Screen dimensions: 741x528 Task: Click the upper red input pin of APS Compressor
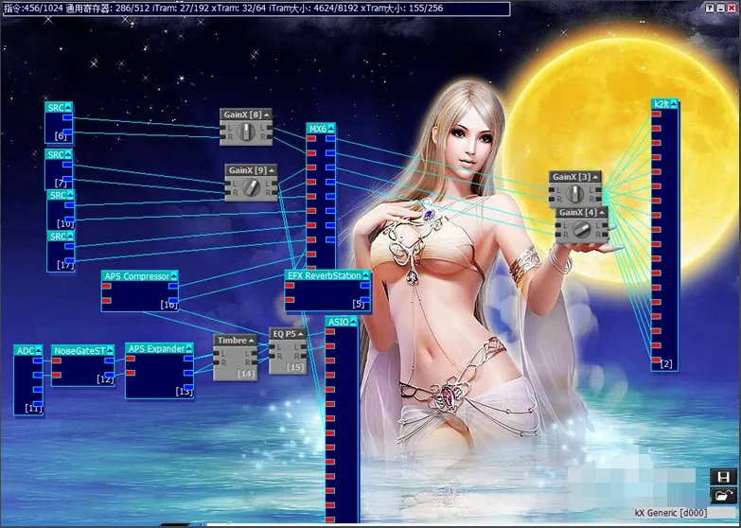(x=106, y=286)
